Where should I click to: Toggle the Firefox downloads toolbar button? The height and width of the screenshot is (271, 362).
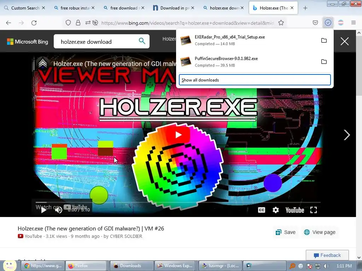tap(328, 23)
